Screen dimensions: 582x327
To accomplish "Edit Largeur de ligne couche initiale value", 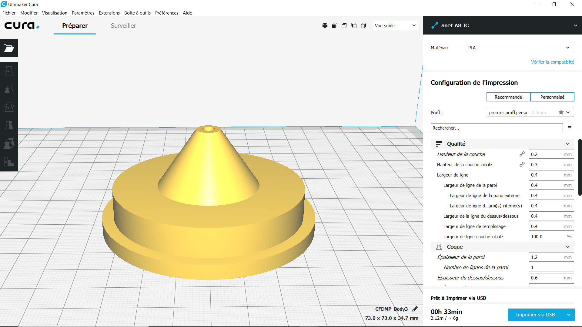I will [551, 236].
